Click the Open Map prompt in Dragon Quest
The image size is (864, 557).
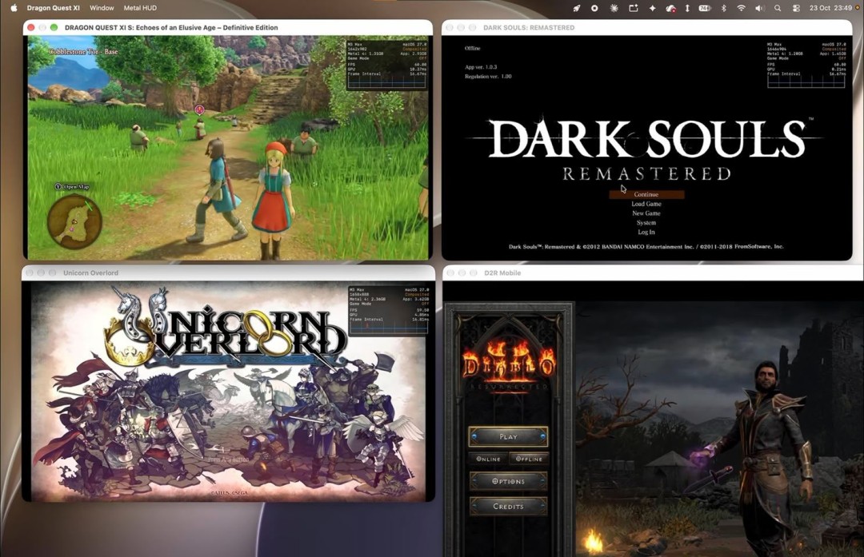point(72,186)
